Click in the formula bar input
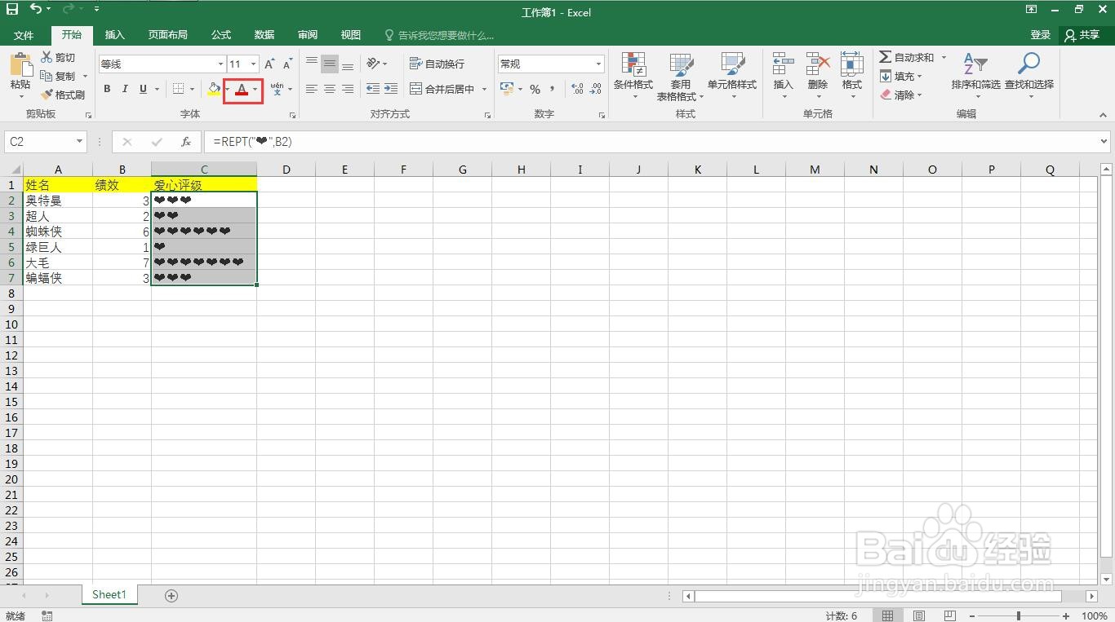Screen dimensions: 1115x622 [x=650, y=142]
